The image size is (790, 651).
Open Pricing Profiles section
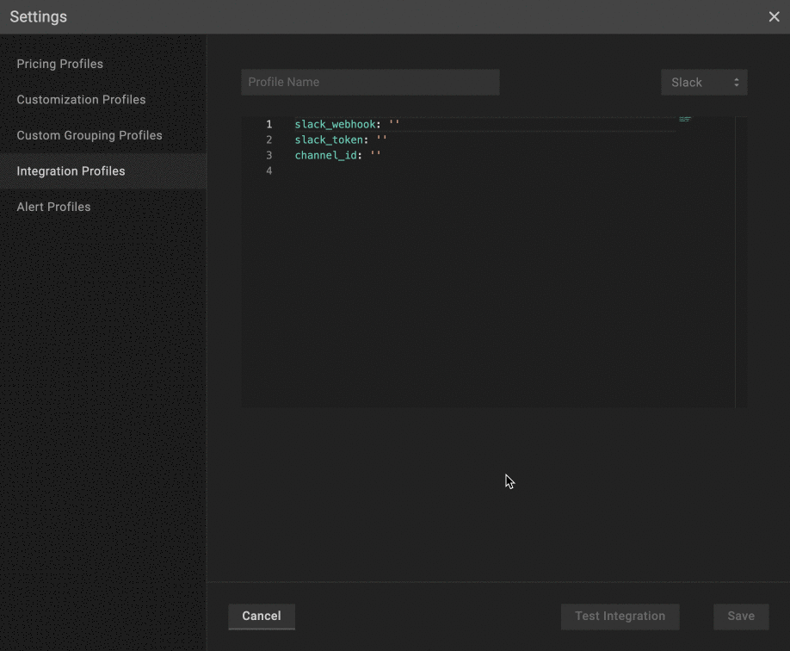[60, 64]
